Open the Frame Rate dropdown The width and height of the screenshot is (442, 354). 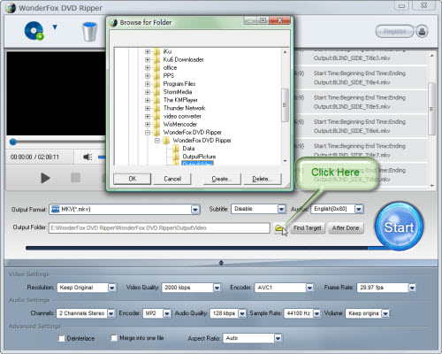(412, 288)
